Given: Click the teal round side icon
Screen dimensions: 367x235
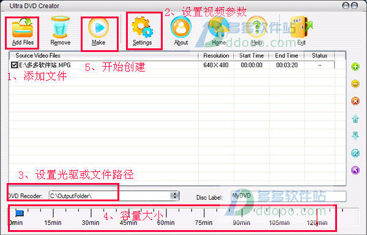Looking at the screenshot, I should pos(355,153).
